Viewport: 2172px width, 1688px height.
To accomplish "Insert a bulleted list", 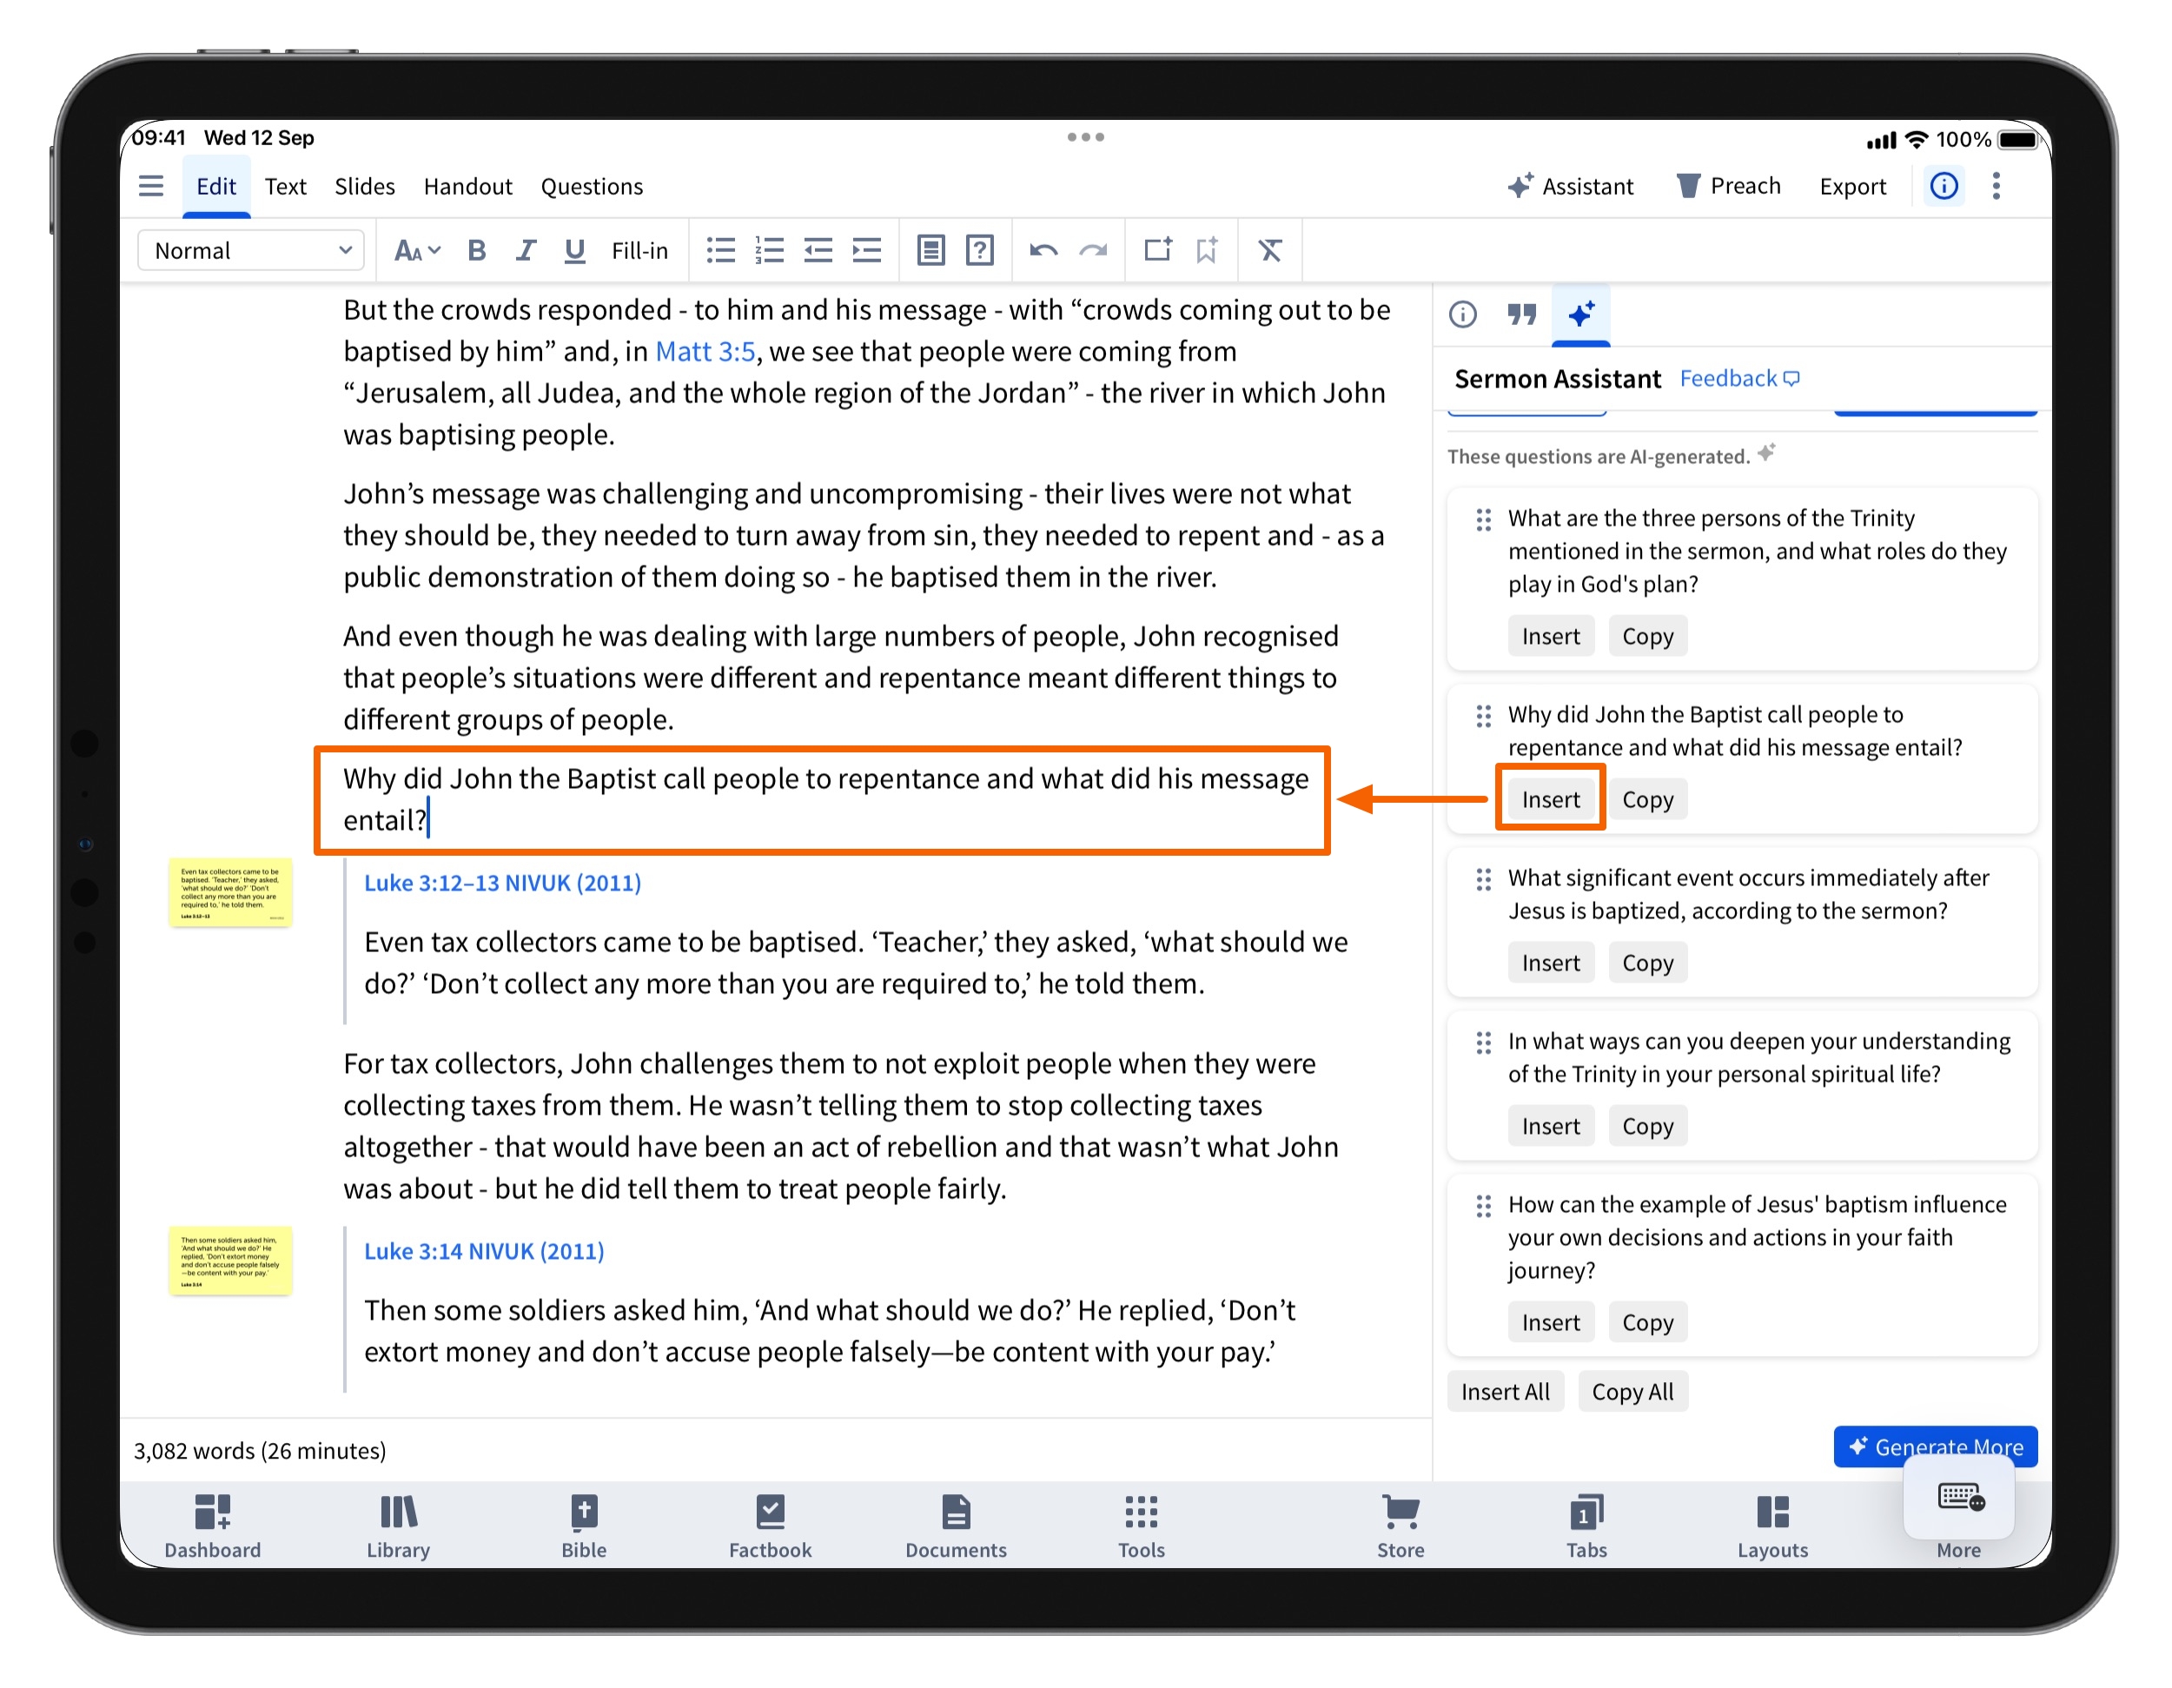I will (720, 251).
